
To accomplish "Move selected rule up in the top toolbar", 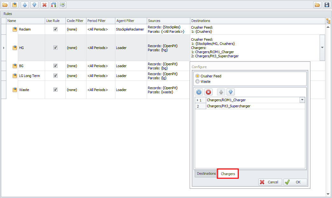I will click(25, 5).
